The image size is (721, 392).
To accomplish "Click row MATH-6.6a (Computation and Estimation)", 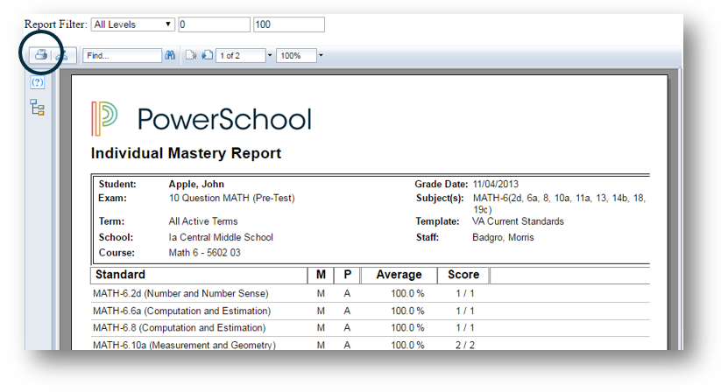I will click(x=371, y=311).
